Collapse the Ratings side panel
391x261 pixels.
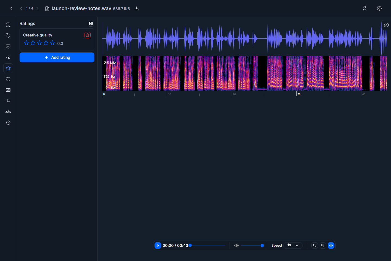click(91, 23)
